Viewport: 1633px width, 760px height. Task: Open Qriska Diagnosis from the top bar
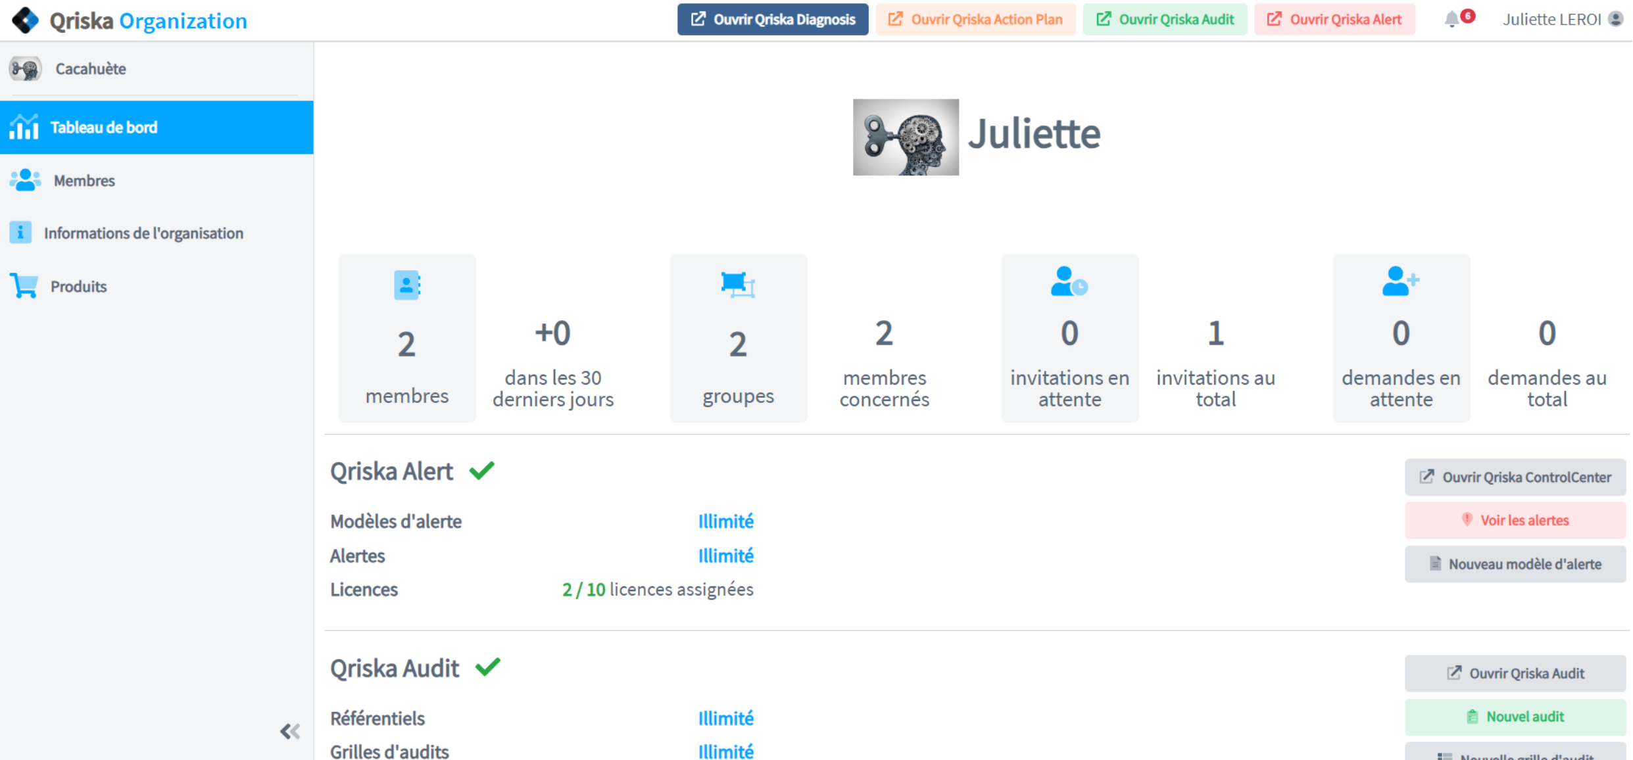pos(773,20)
